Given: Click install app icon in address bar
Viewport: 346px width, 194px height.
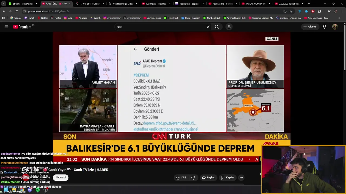Looking at the screenshot, I should (285, 11).
